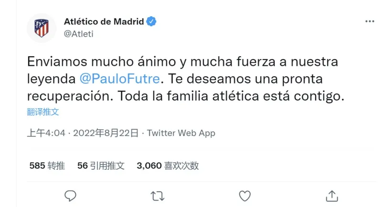View the 3,060 喜欢次数 likes list
The image size is (382, 207).
[x=168, y=166]
